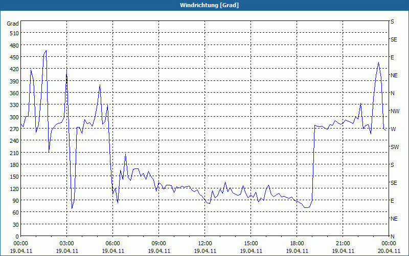Click the 330 left axis label
The width and height of the screenshot is (409, 256).
(x=14, y=105)
